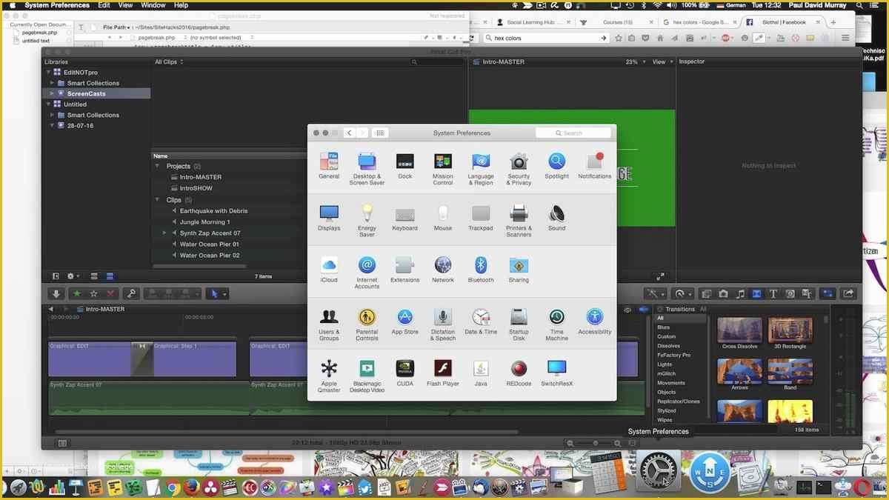Open the Help menu
Image resolution: width=889 pixels, height=500 pixels.
coord(181,5)
